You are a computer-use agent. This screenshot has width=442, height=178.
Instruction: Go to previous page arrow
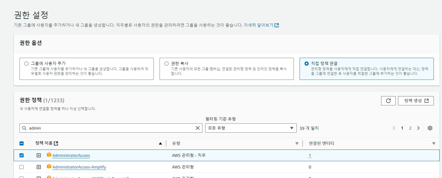[x=394, y=128]
